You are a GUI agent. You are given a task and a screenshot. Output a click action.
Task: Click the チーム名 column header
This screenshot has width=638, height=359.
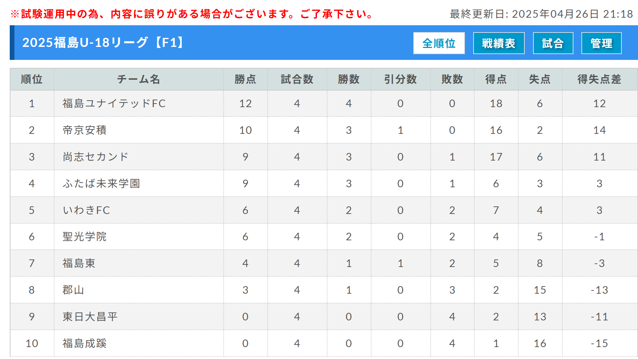138,79
